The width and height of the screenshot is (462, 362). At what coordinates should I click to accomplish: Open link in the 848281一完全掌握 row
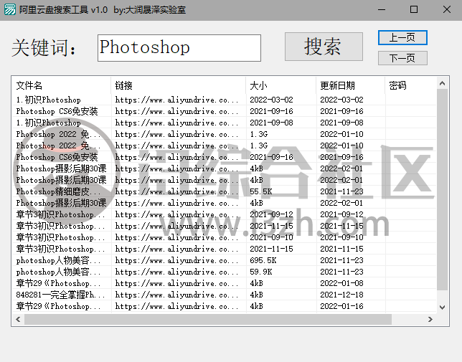coord(176,295)
